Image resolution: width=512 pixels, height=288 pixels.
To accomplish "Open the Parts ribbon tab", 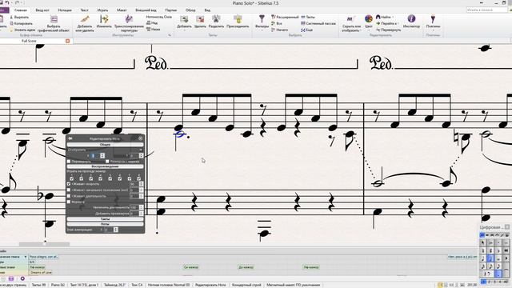I will click(x=170, y=10).
